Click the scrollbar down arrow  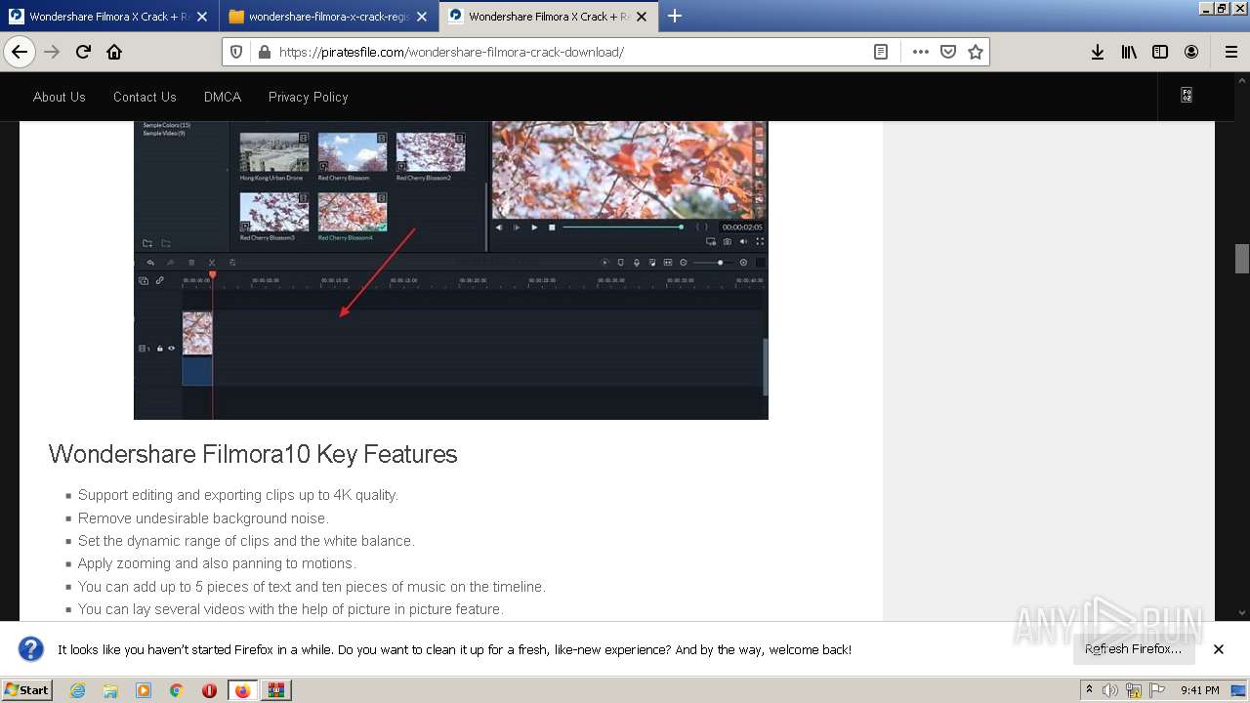pos(1242,613)
